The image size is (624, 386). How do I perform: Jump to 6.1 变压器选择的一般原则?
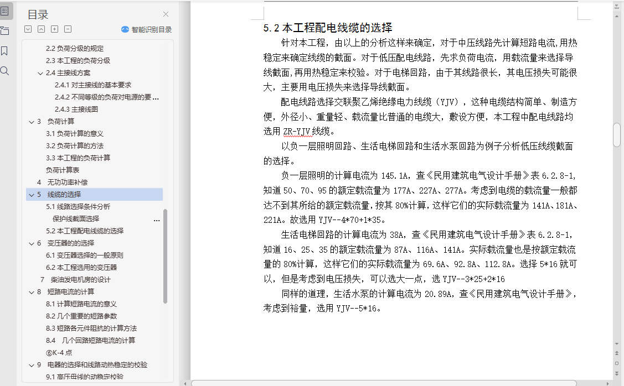click(84, 255)
